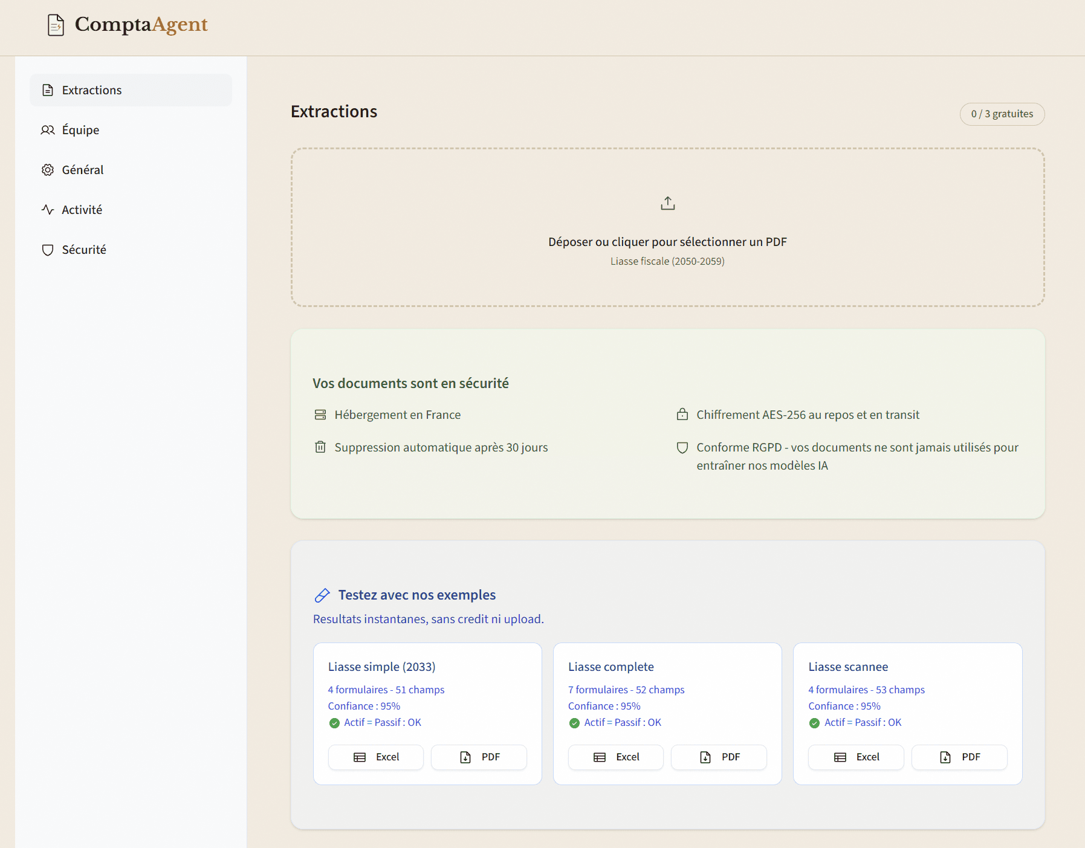Screen dimensions: 1085x848
Task: Click the 0 / 3 gratuites badge
Action: [1001, 114]
